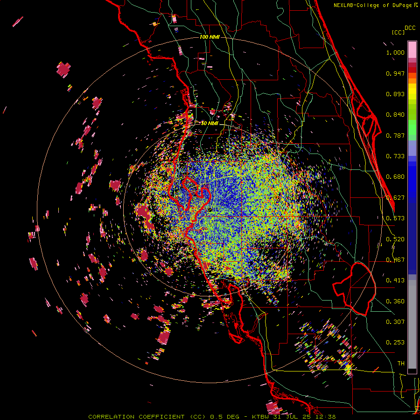Click the Lake Okeechobee red outline

coord(354,289)
